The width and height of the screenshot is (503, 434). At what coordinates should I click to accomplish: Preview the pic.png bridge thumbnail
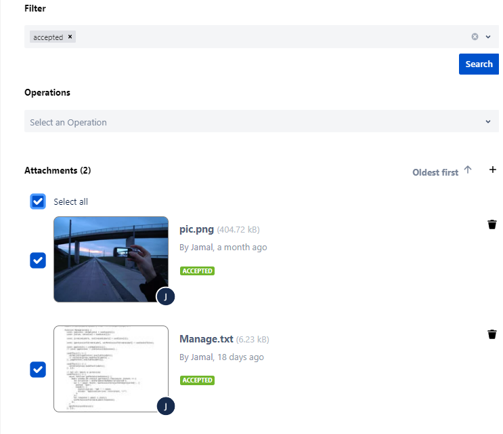(111, 259)
